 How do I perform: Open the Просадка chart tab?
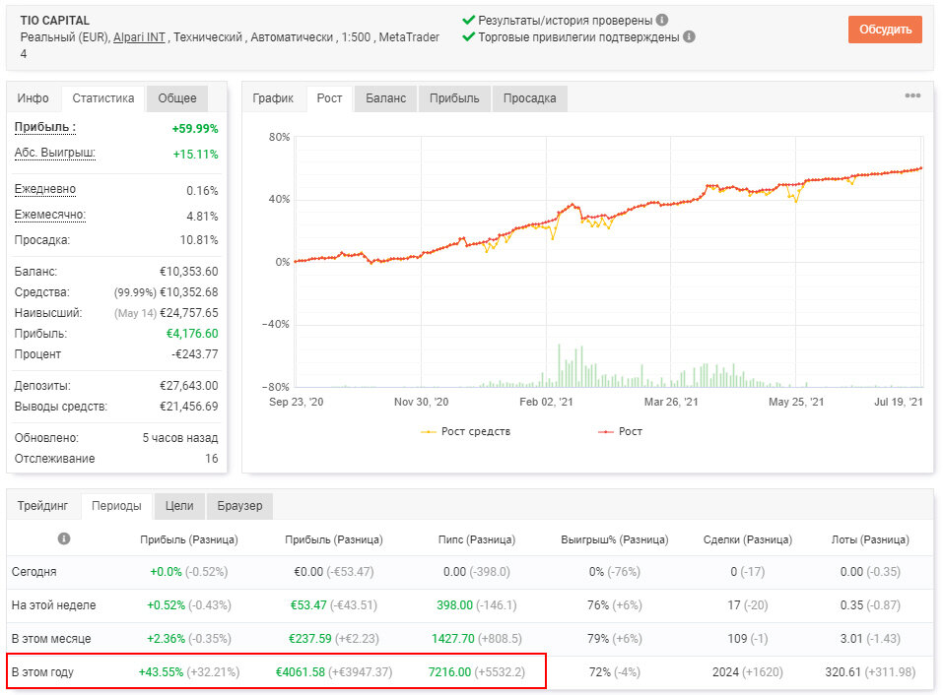coord(529,97)
